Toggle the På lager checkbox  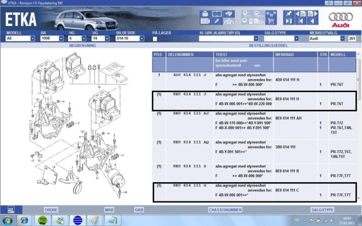155,39
